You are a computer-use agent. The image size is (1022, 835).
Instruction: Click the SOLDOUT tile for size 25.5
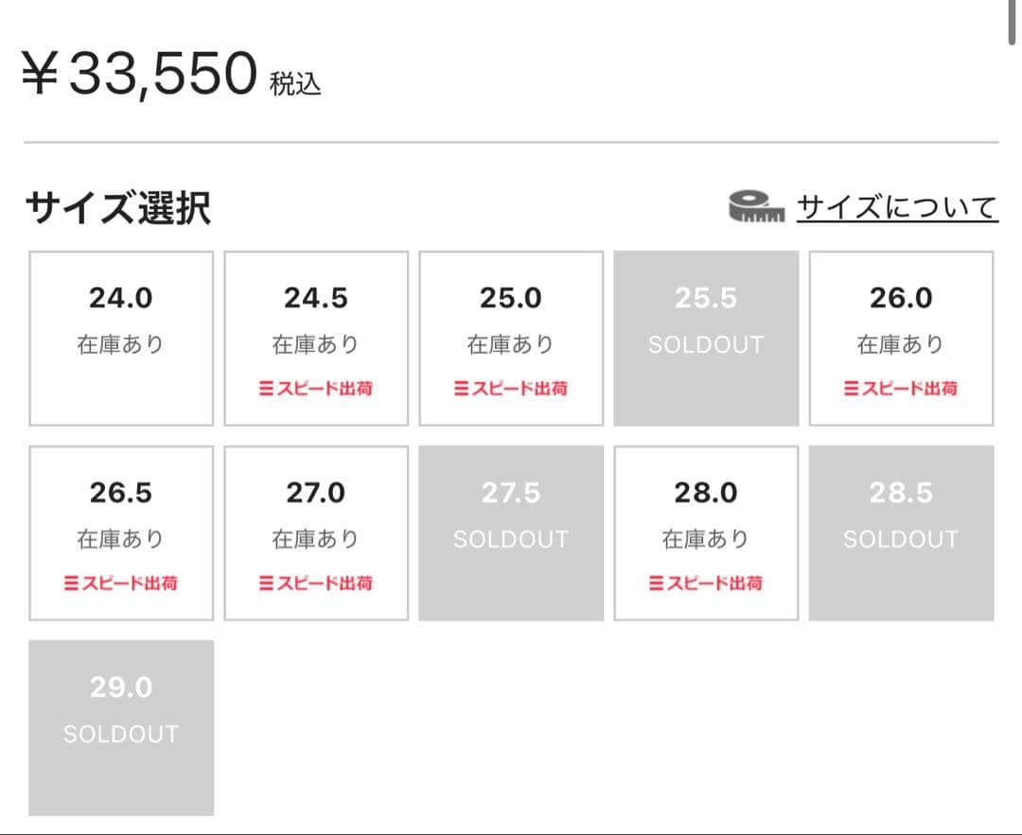705,337
